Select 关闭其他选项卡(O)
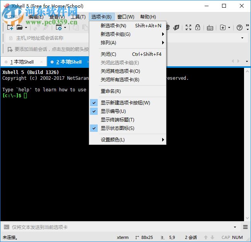The image size is (251, 242). [127, 71]
